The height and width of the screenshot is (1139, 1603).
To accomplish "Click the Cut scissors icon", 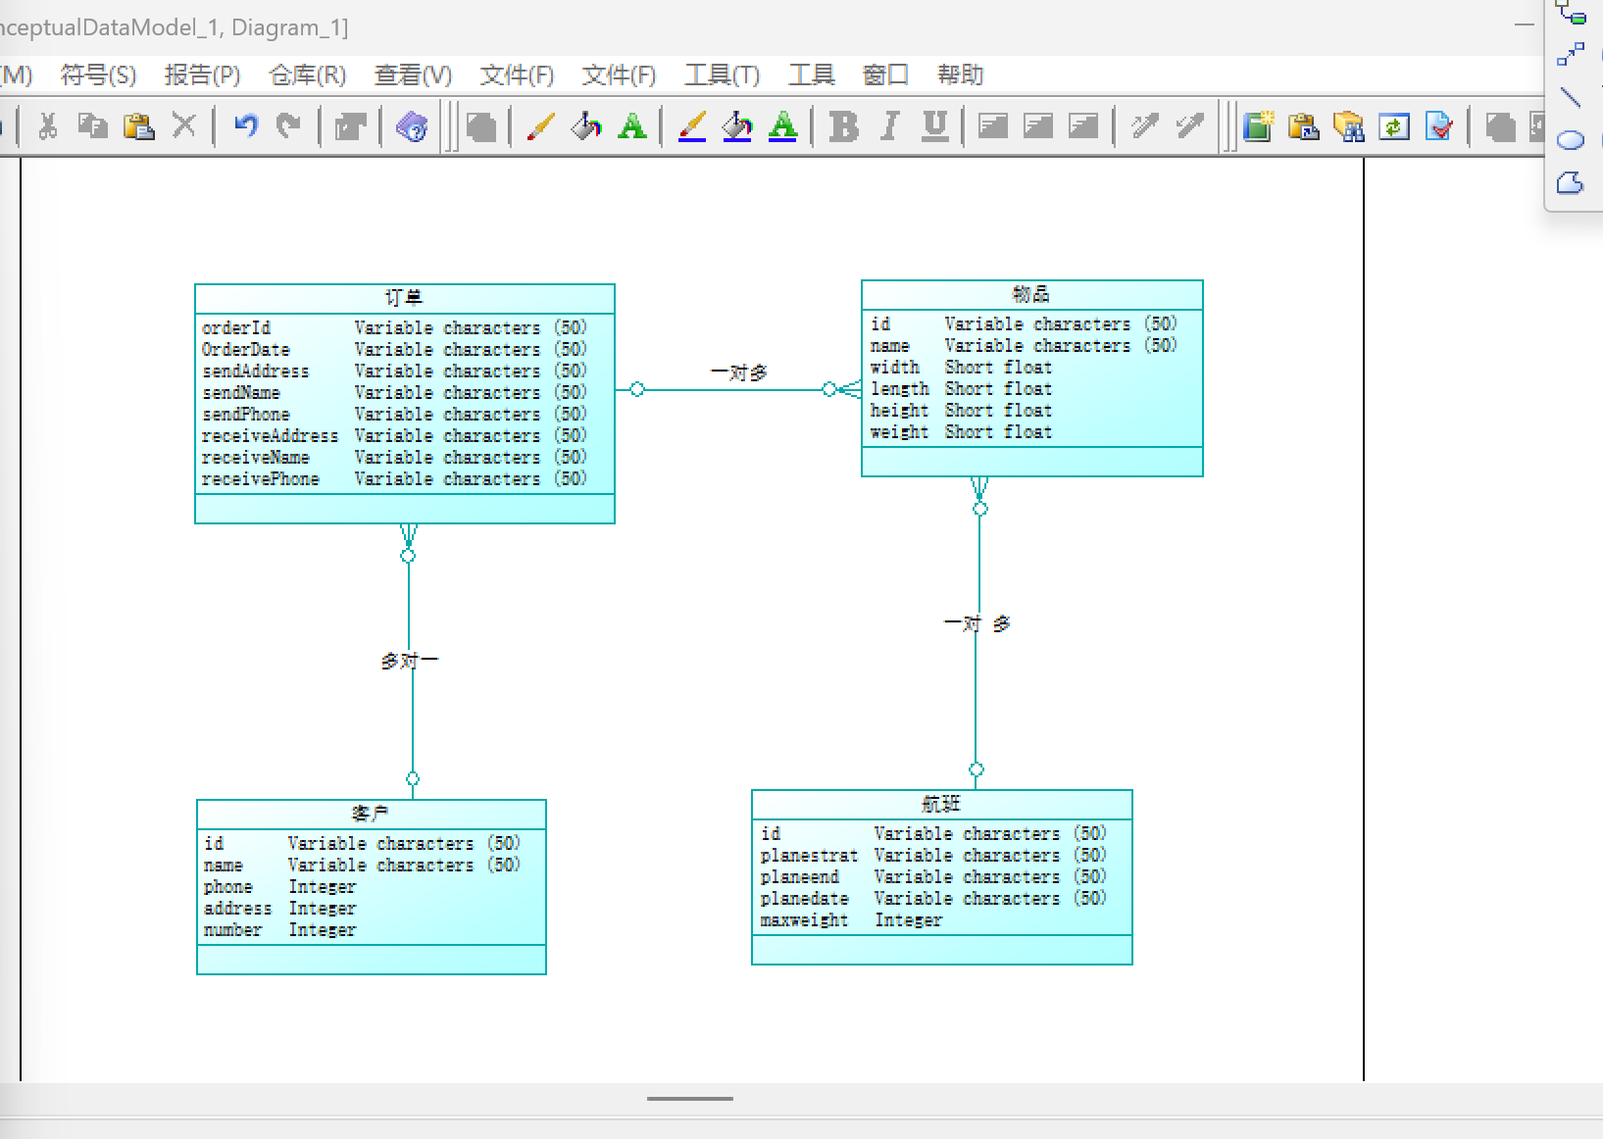I will tap(47, 126).
